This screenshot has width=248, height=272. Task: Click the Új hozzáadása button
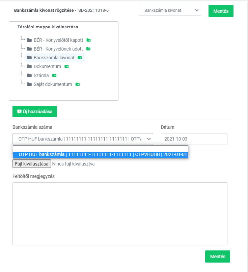35,111
